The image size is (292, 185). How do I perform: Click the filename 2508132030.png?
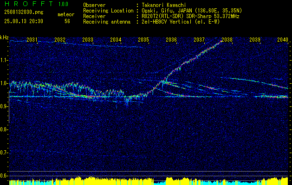click(24, 12)
